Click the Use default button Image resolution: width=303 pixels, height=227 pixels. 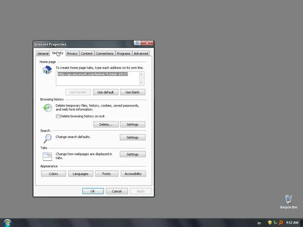[106, 92]
